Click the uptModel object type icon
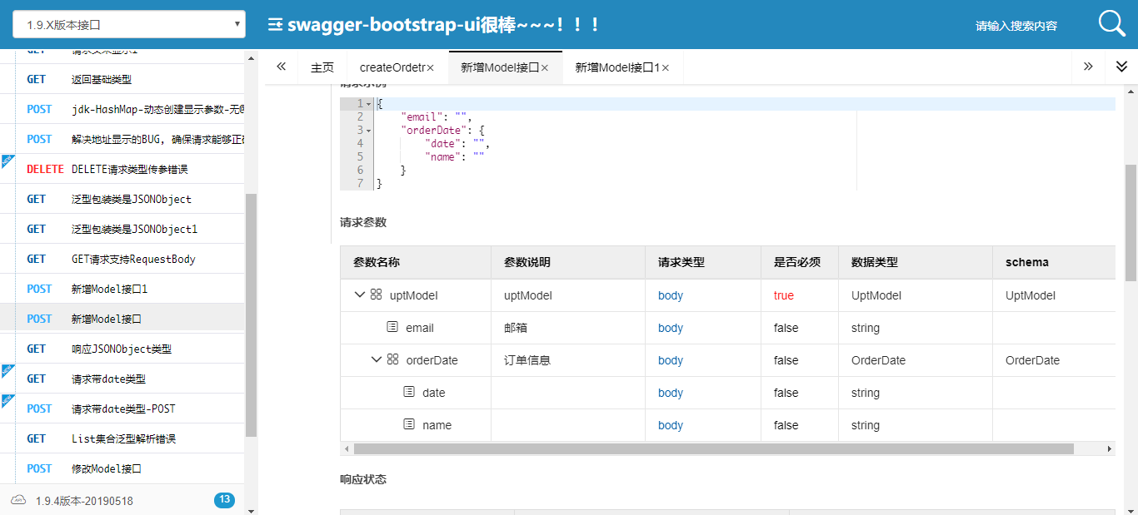Screen dimensions: 1138x515 [x=377, y=295]
